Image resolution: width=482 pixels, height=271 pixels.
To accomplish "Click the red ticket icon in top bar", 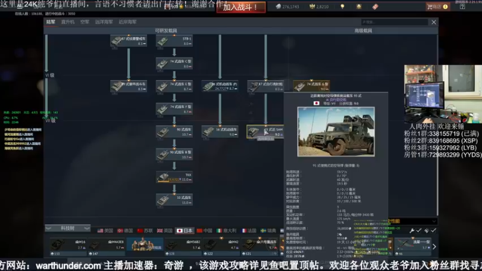I will 375,7.
